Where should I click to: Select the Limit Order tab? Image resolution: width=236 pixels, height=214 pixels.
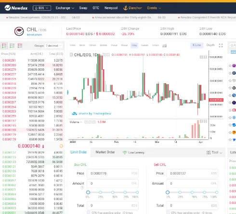point(79,152)
